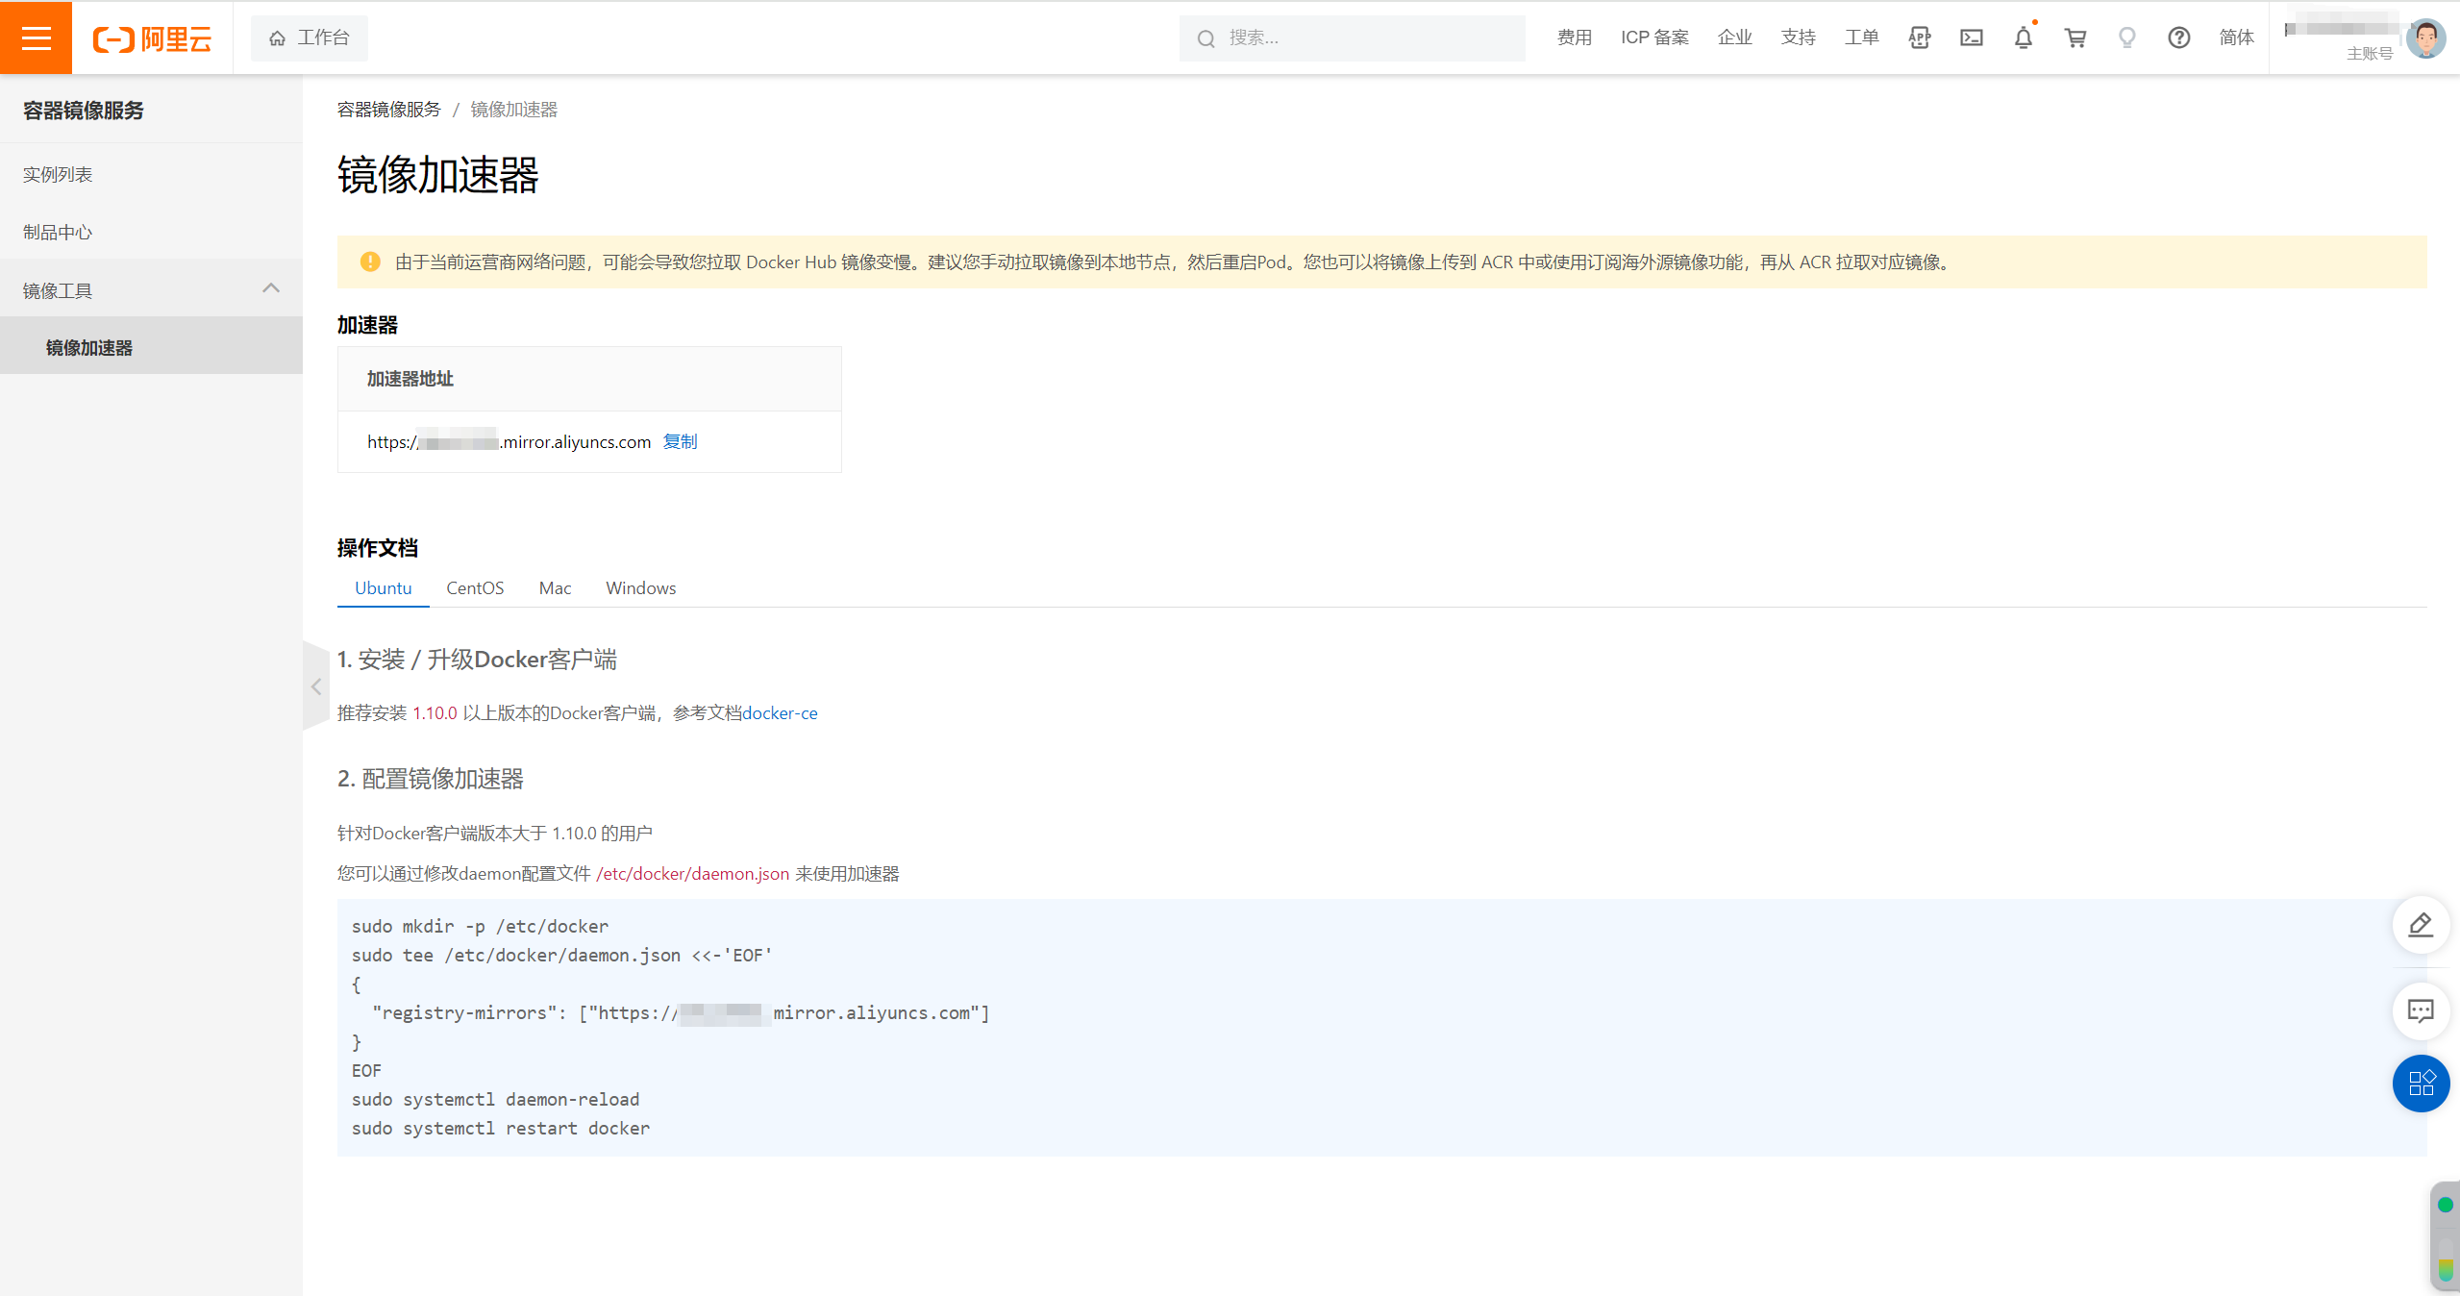The image size is (2460, 1296).
Task: Open the 简体 language switcher
Action: (x=2236, y=37)
